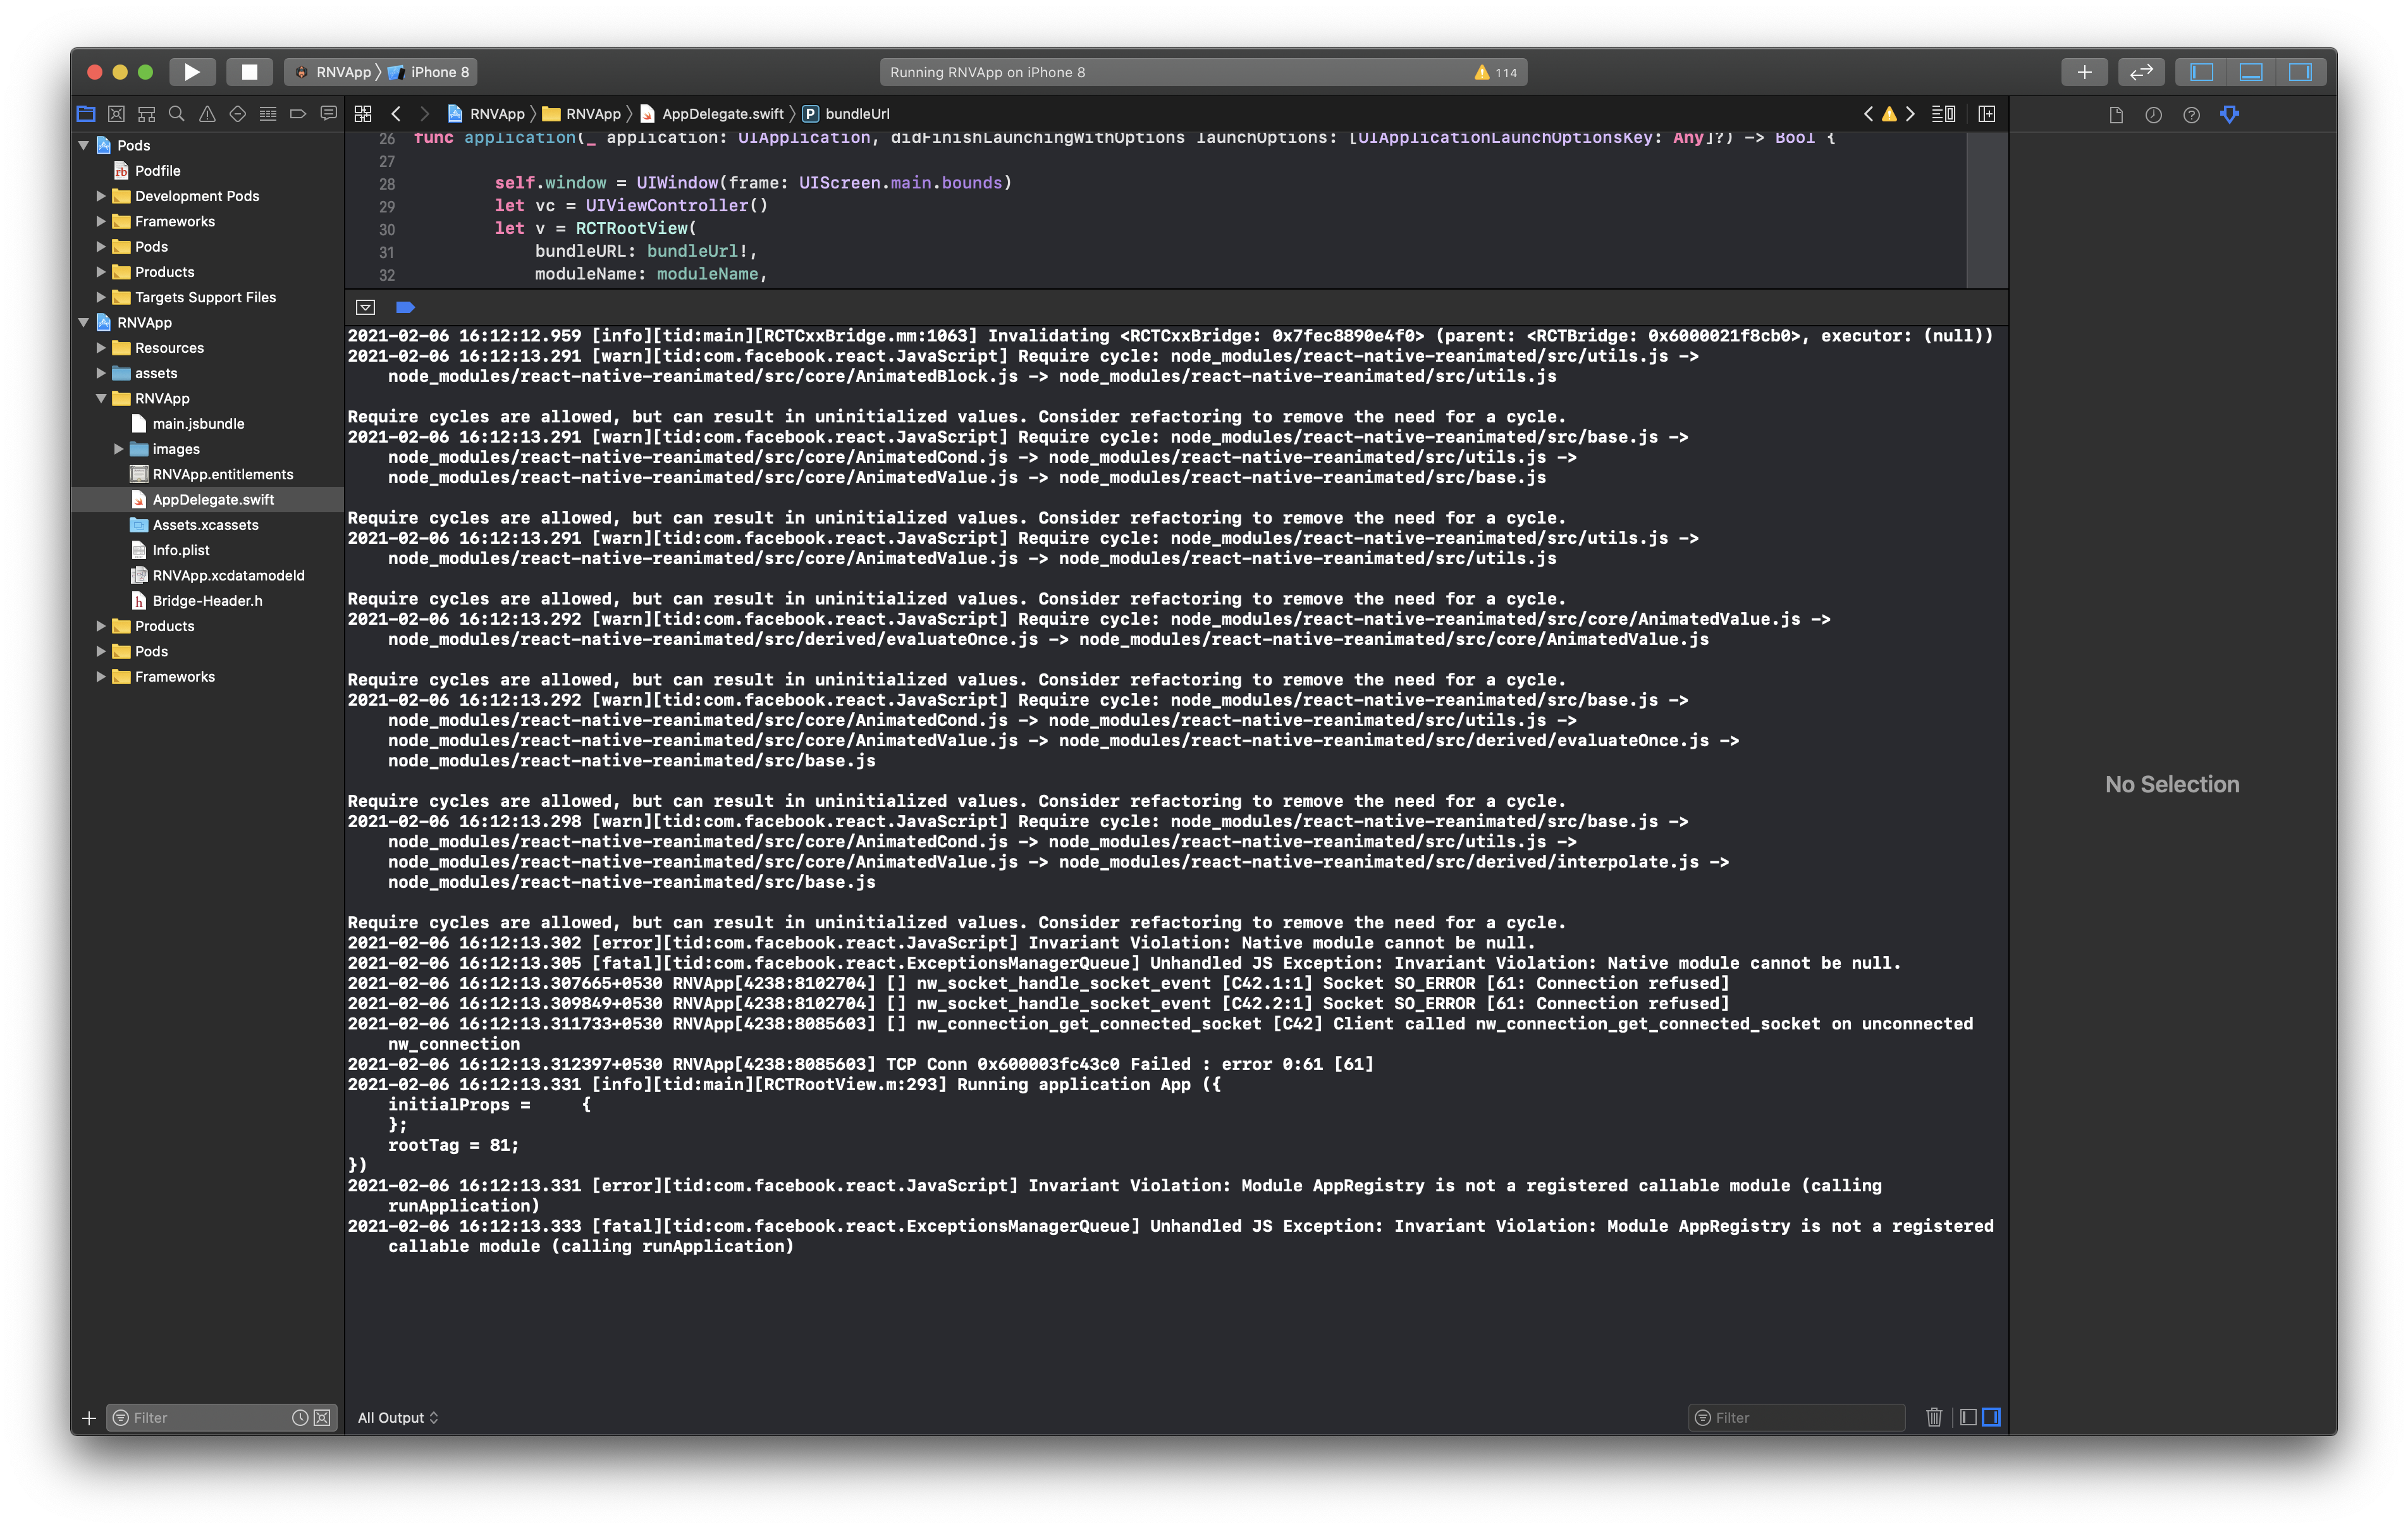Screen dimensions: 2408x1529
Task: Toggle the navigator panel visibility
Action: pos(2202,72)
